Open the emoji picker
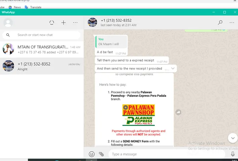The width and height of the screenshot is (238, 161). pyautogui.click(x=92, y=154)
